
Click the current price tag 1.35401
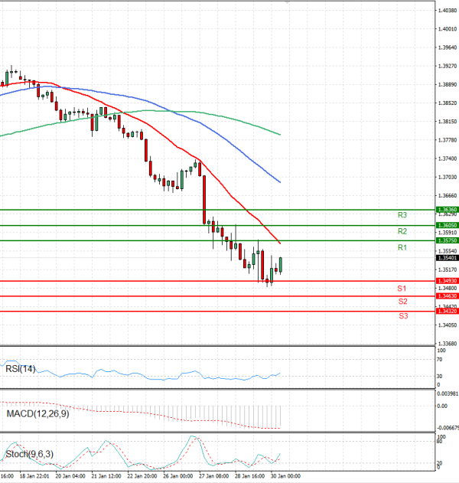pos(447,258)
